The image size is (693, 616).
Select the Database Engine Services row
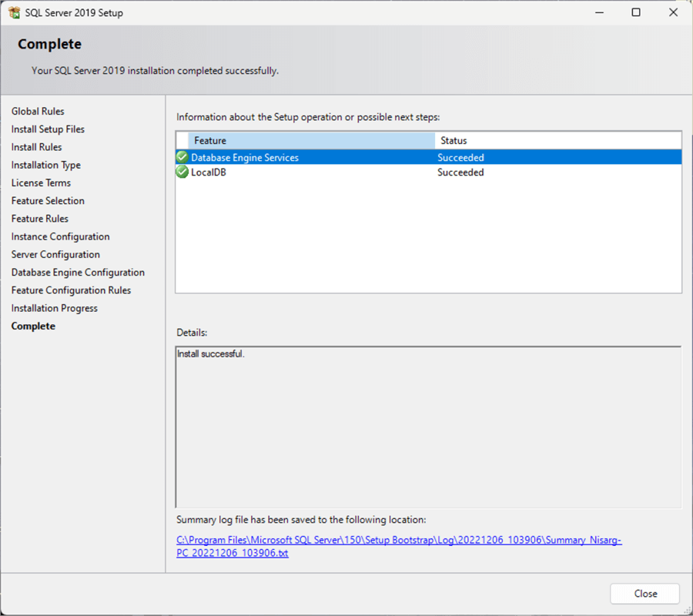[x=428, y=157]
